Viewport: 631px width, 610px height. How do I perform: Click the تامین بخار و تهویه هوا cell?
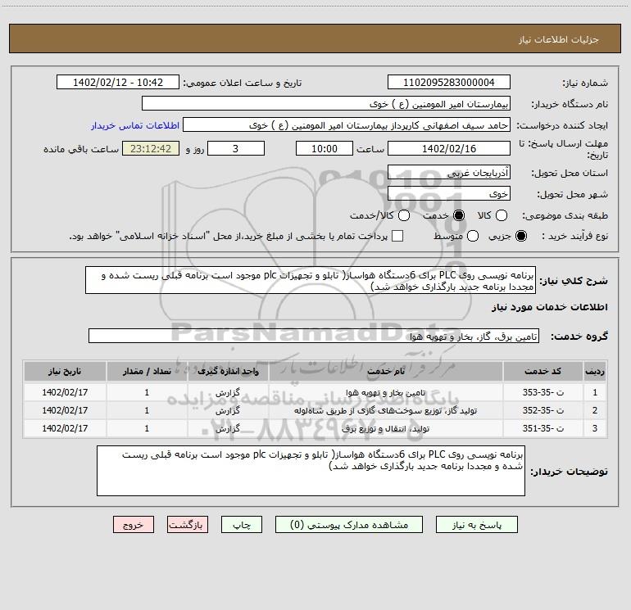(385, 392)
